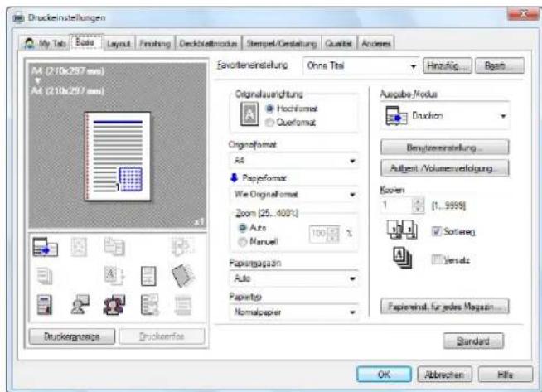Image resolution: width=542 pixels, height=392 pixels.
Task: Click the single user with screen icon
Action: point(80,304)
